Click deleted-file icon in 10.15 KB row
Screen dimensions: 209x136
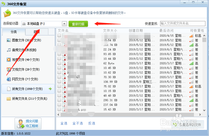click(64, 91)
